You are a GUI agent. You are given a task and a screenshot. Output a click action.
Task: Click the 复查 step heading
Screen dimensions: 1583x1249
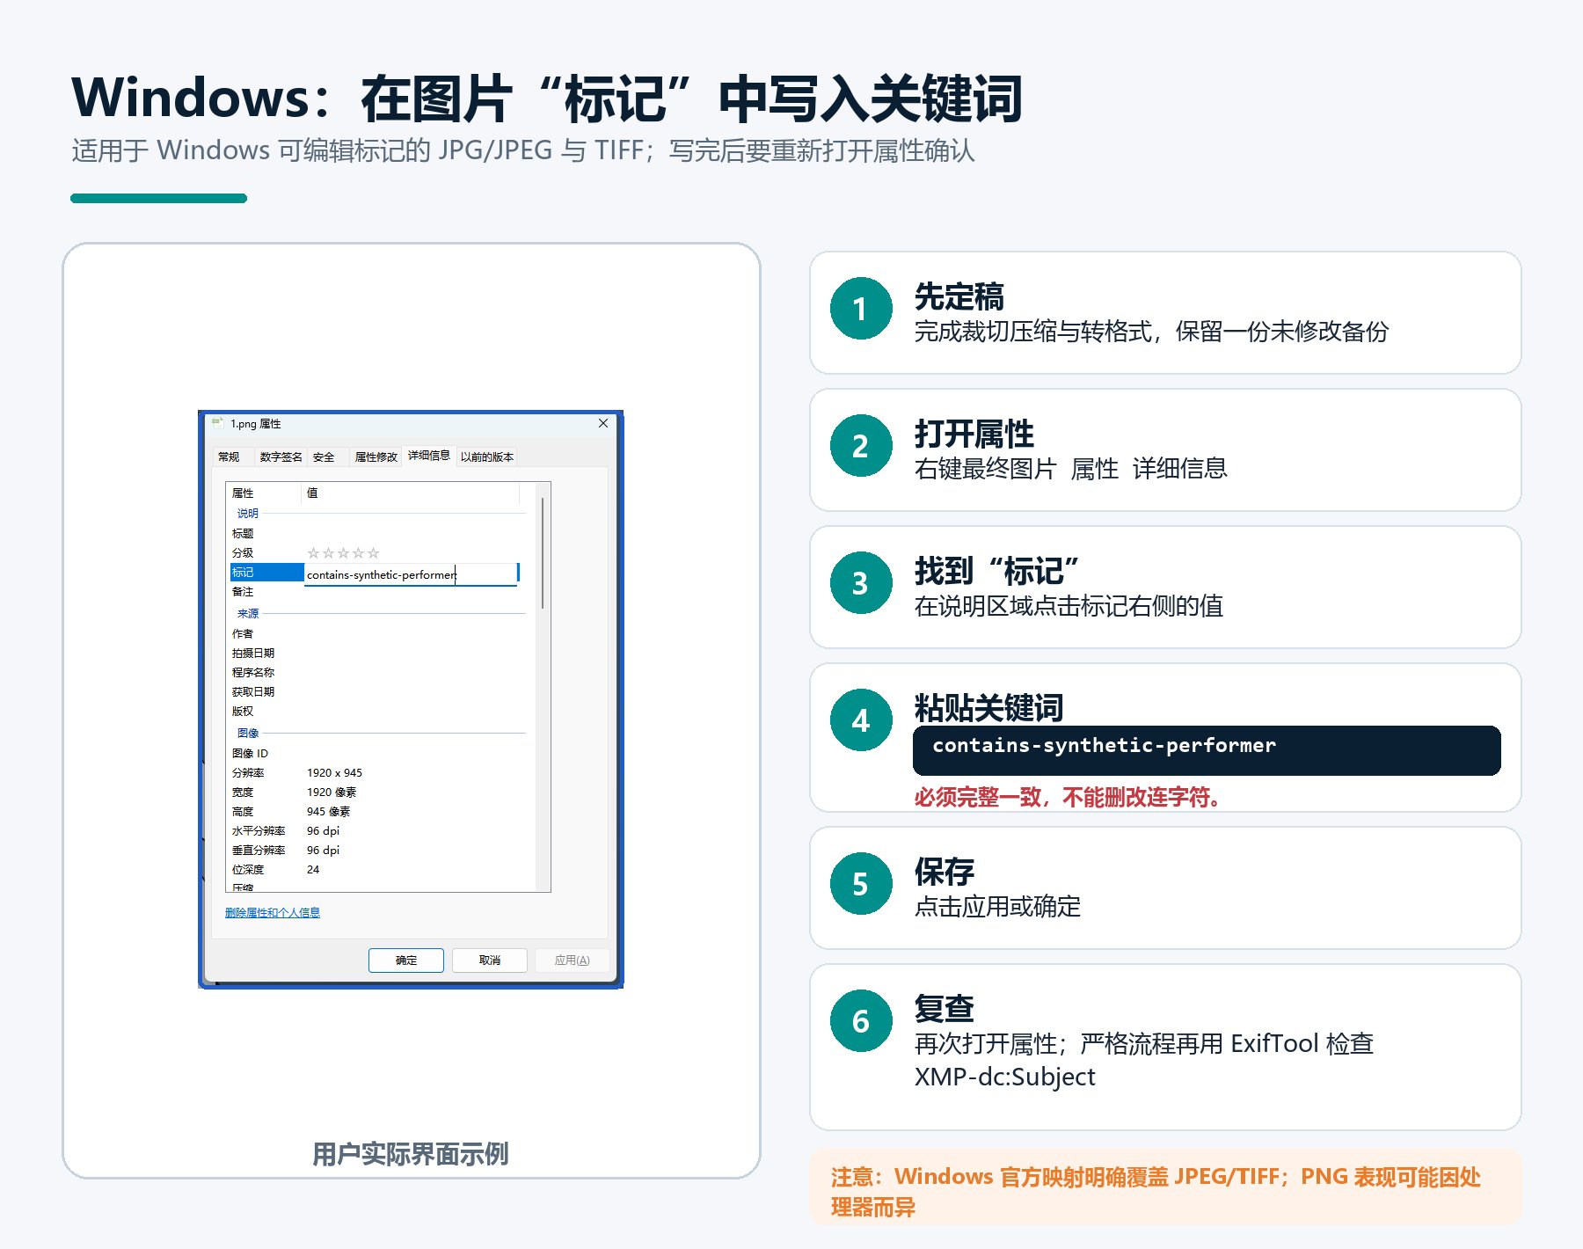coord(945,1010)
